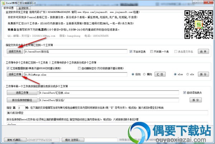Edit the D:/excelTest/汇总表.xlsx path field
The height and width of the screenshot is (144, 215).
click(x=109, y=93)
